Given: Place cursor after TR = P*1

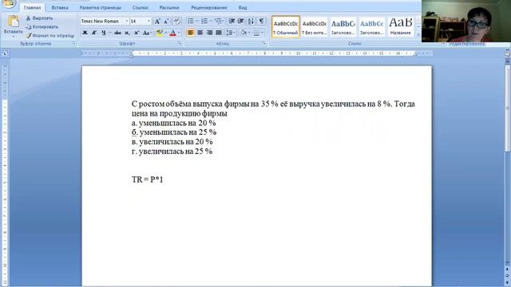Looking at the screenshot, I should (x=164, y=179).
